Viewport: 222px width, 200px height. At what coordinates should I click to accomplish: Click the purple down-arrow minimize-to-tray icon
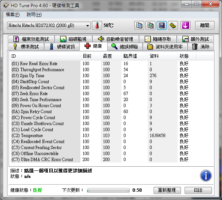(185, 25)
